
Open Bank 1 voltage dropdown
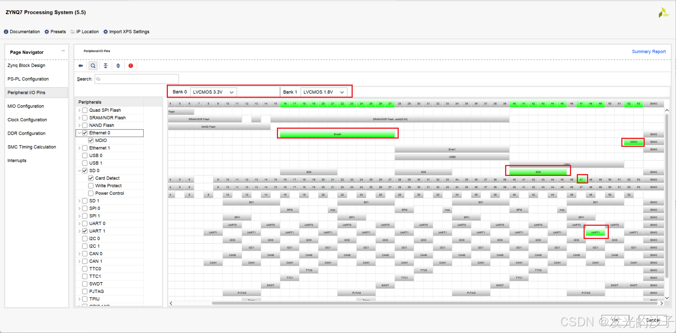(324, 92)
